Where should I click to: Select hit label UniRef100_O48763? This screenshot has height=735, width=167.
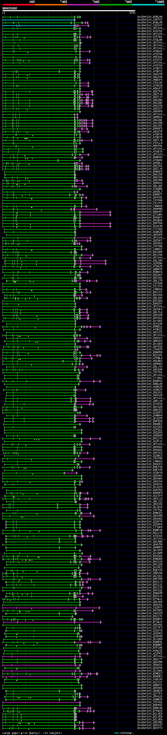tap(150, 490)
